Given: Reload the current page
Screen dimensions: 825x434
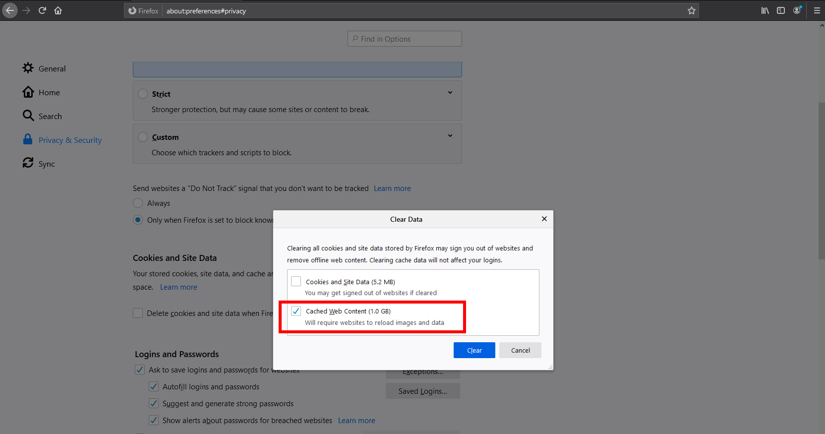Looking at the screenshot, I should tap(42, 10).
